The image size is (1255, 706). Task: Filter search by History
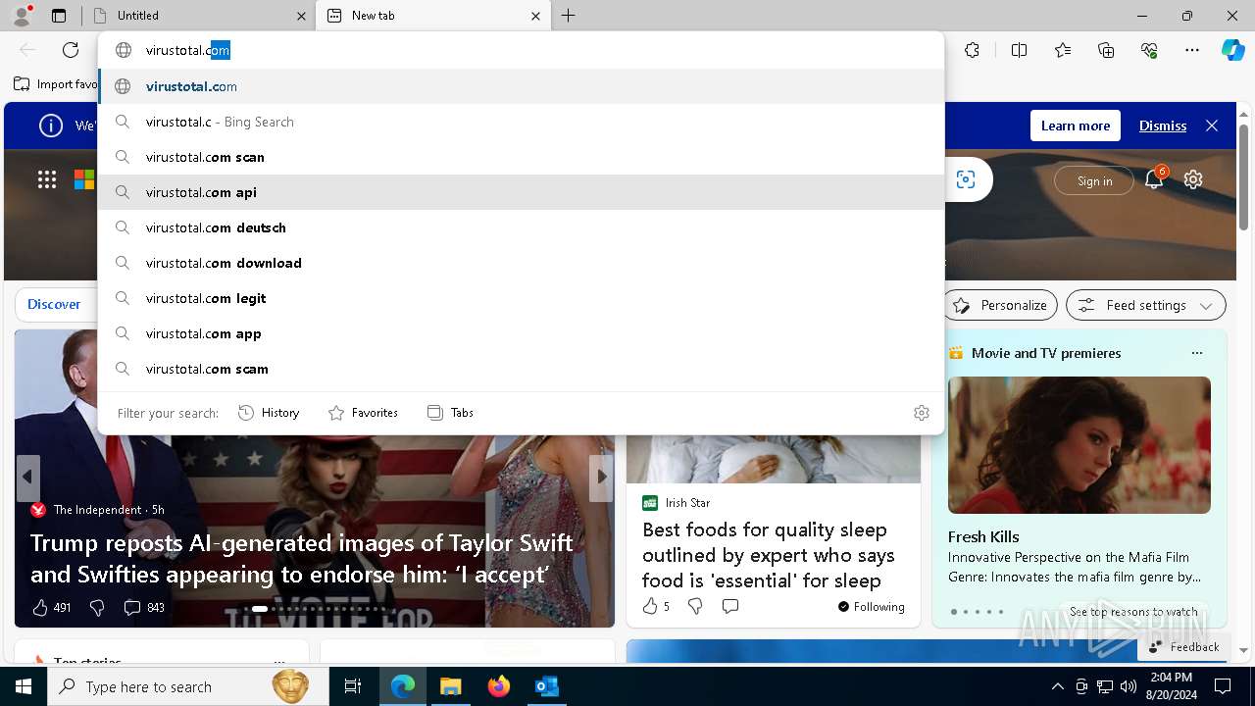tap(269, 413)
